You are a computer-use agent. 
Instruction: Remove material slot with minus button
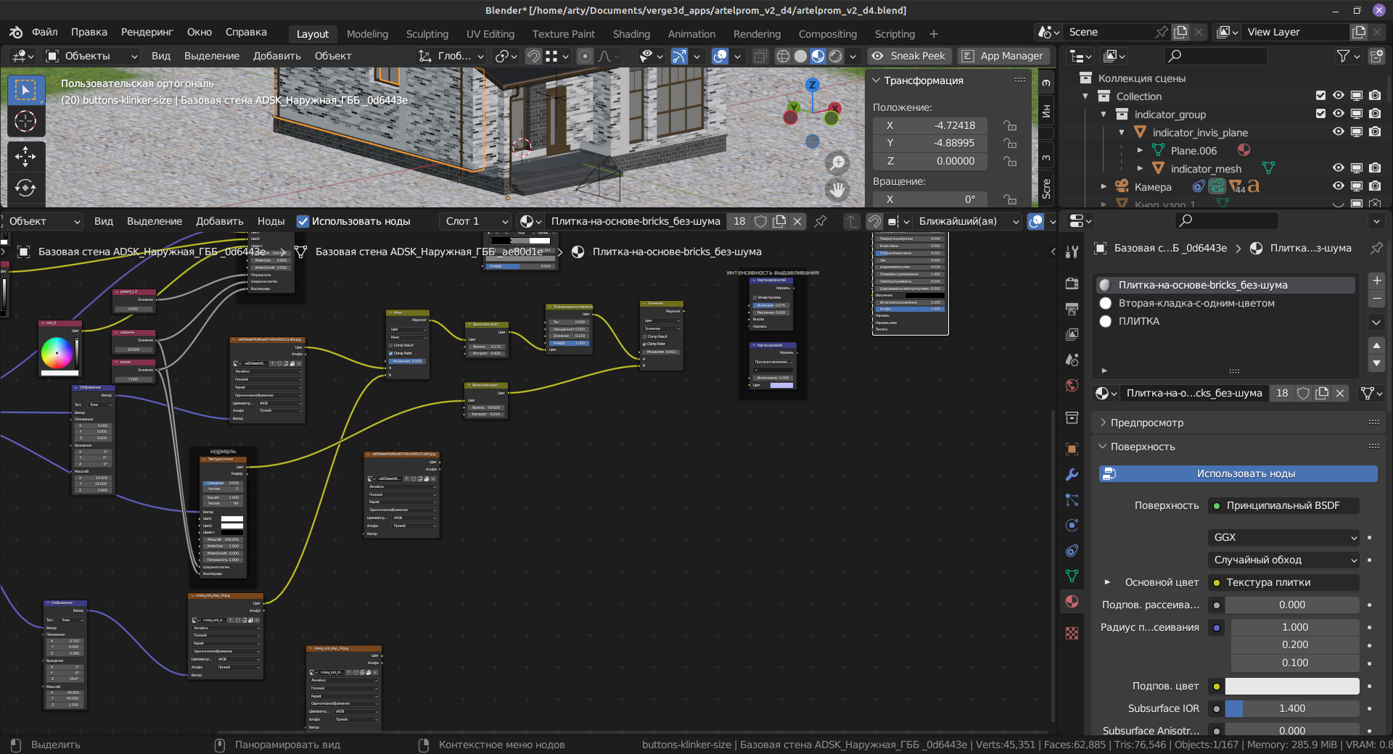(x=1376, y=299)
